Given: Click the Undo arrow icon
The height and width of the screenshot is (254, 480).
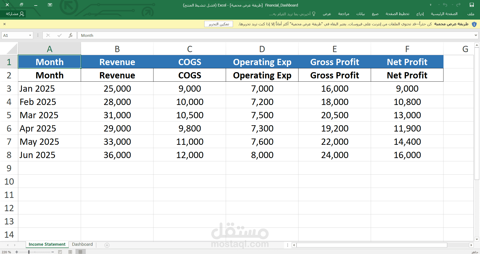Looking at the screenshot, I should coord(445,5).
